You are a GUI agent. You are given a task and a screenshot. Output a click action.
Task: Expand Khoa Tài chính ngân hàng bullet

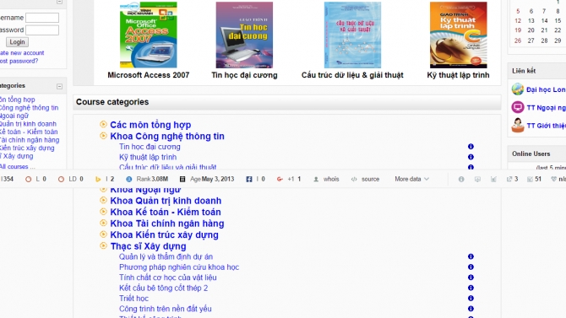coord(103,223)
